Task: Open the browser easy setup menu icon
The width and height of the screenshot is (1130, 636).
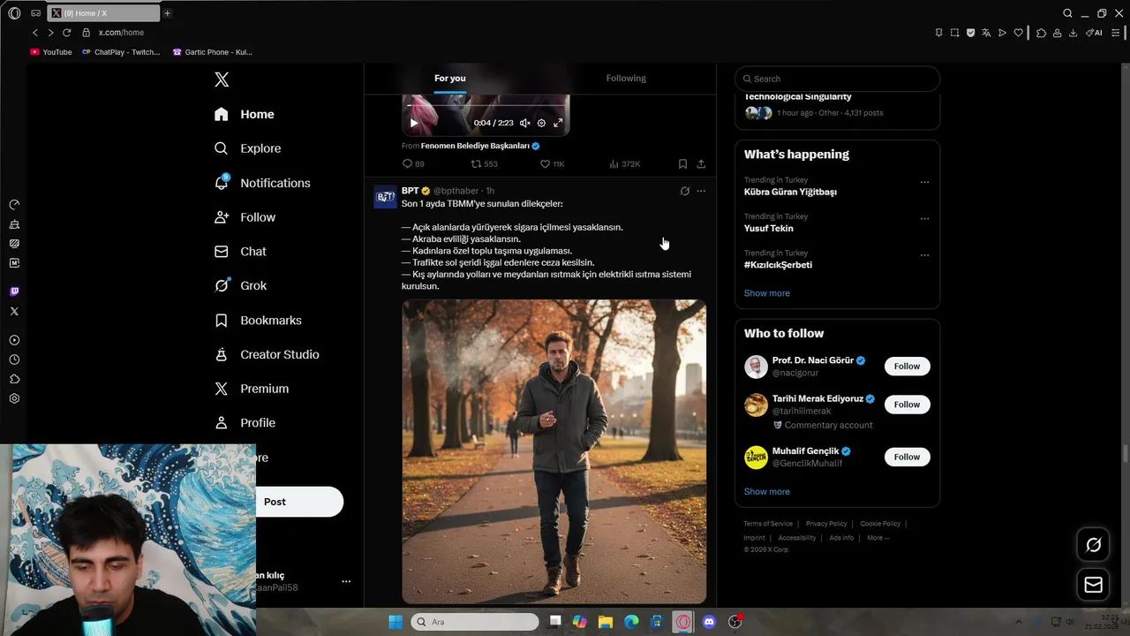Action: (1115, 33)
